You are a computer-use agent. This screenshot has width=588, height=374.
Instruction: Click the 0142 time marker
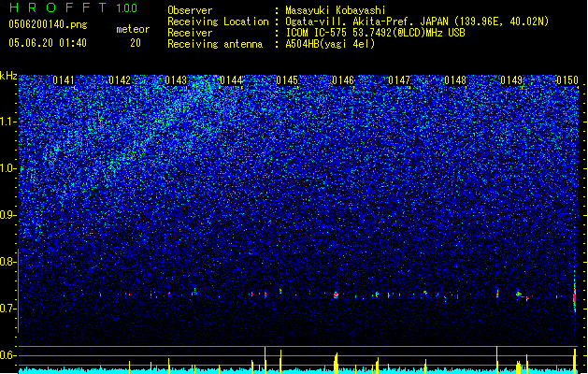pyautogui.click(x=120, y=80)
